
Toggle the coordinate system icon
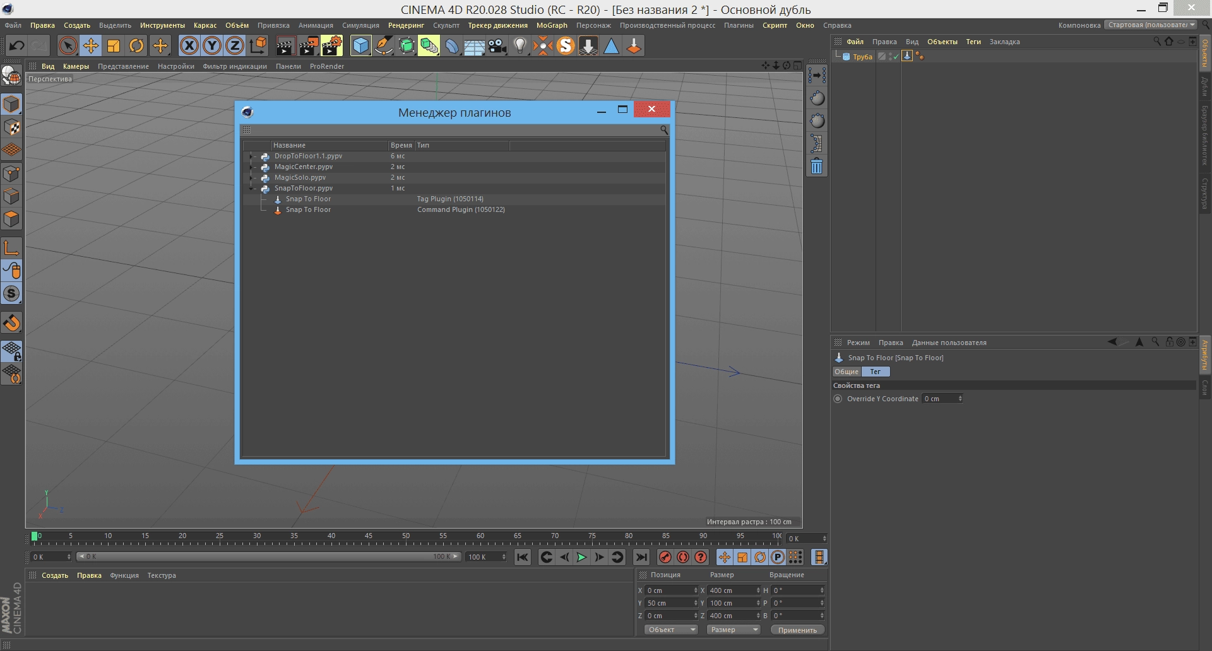pyautogui.click(x=258, y=45)
